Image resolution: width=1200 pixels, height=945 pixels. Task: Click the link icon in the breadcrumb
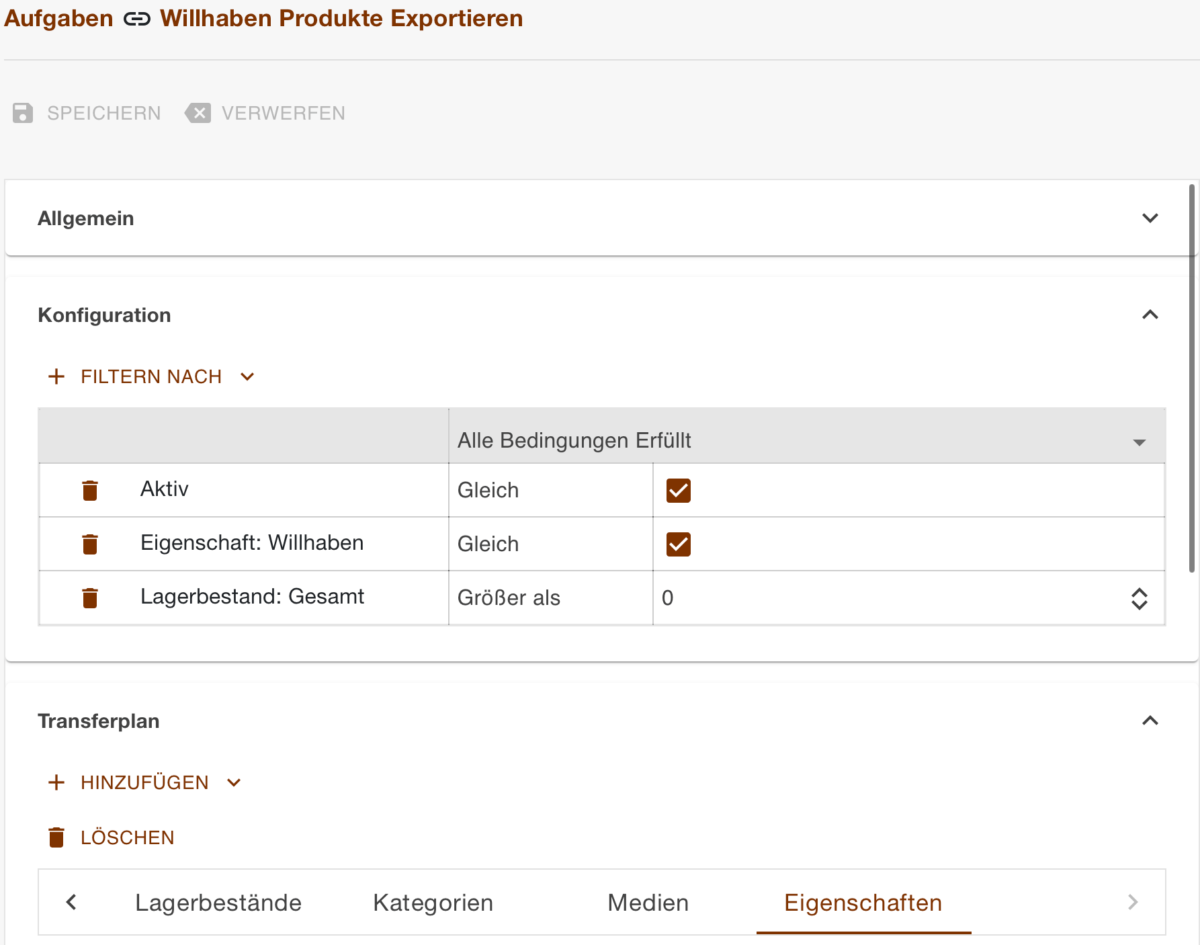pos(136,19)
